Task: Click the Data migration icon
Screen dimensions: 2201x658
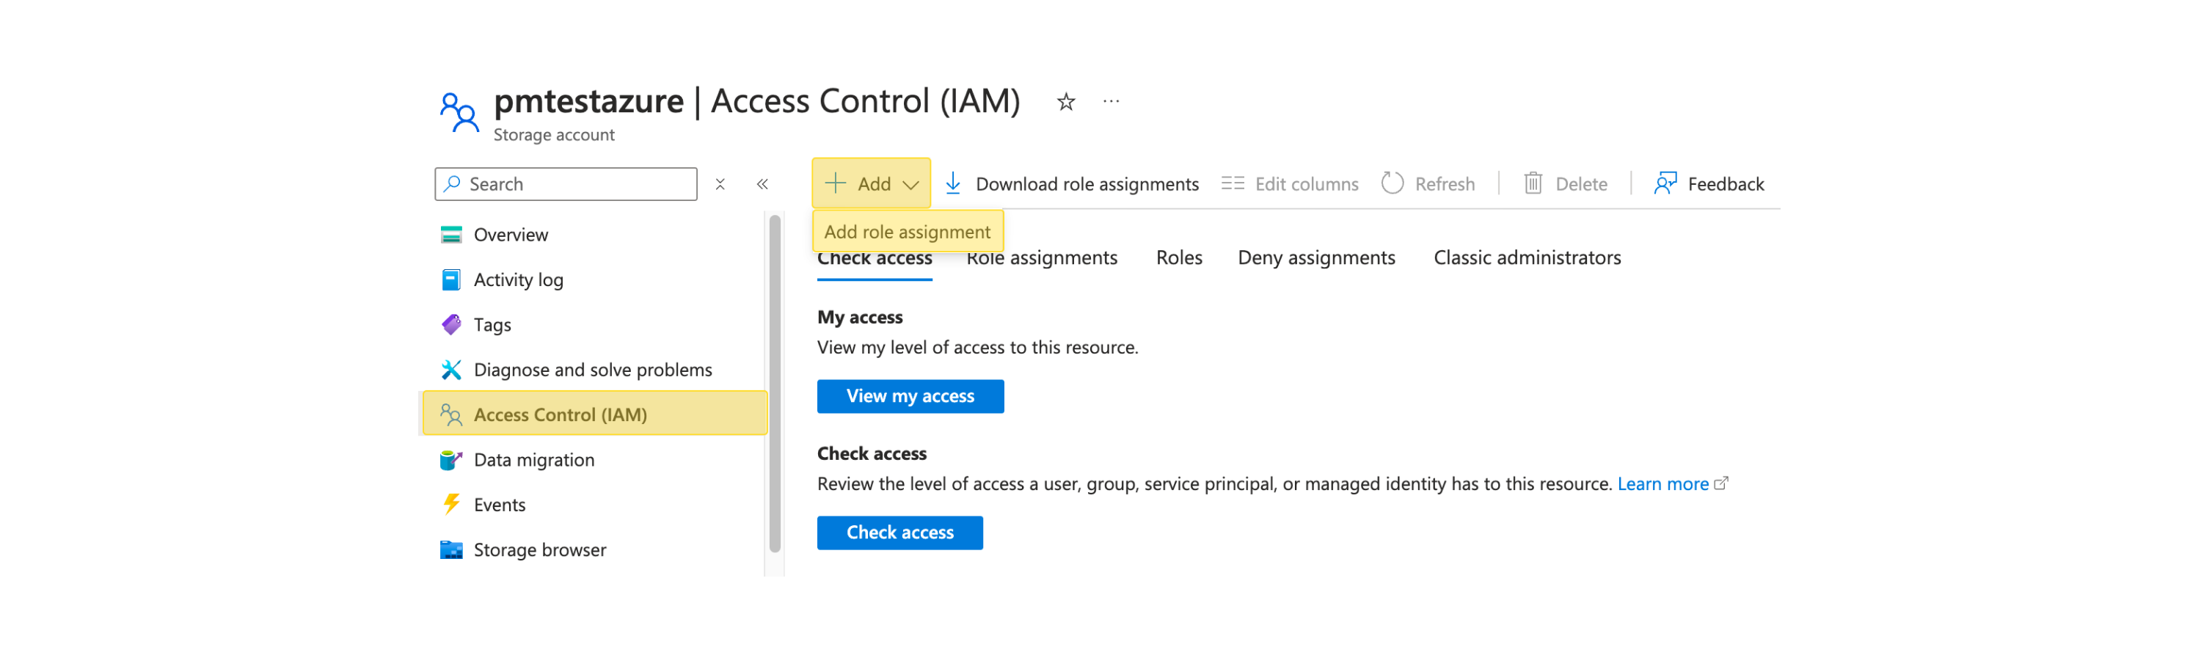Action: click(451, 460)
